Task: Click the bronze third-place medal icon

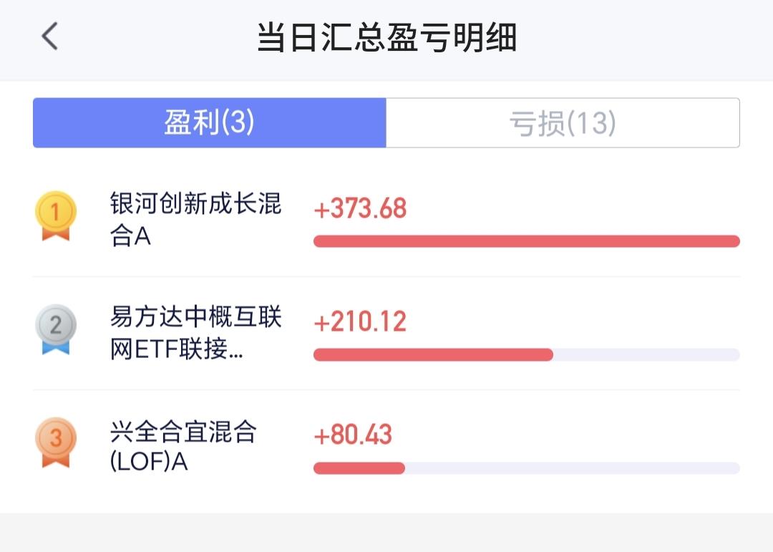Action: click(x=56, y=442)
